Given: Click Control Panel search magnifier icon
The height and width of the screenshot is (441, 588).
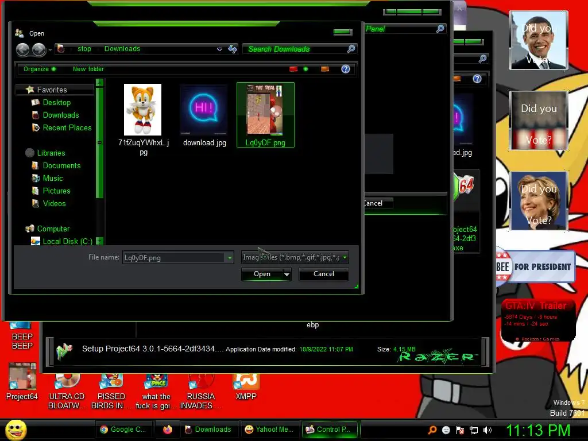Looking at the screenshot, I should [x=440, y=29].
